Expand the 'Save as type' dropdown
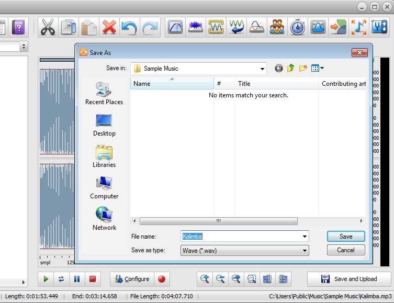 coord(305,251)
